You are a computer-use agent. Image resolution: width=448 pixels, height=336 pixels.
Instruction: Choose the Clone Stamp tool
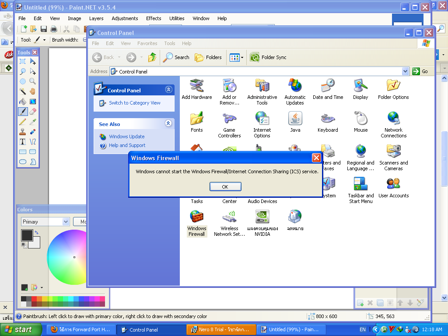[23, 132]
